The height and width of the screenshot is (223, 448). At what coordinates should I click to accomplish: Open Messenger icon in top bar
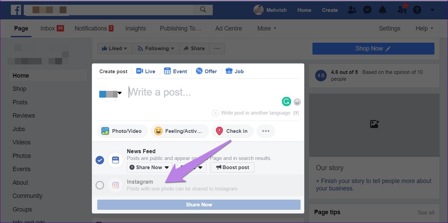coord(368,10)
